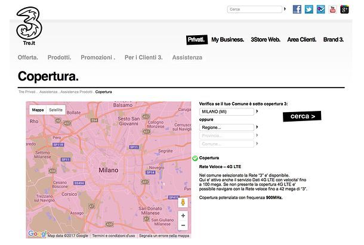This screenshot has height=245, width=364.
Task: Click the Tre.it 3 logo
Action: [29, 26]
